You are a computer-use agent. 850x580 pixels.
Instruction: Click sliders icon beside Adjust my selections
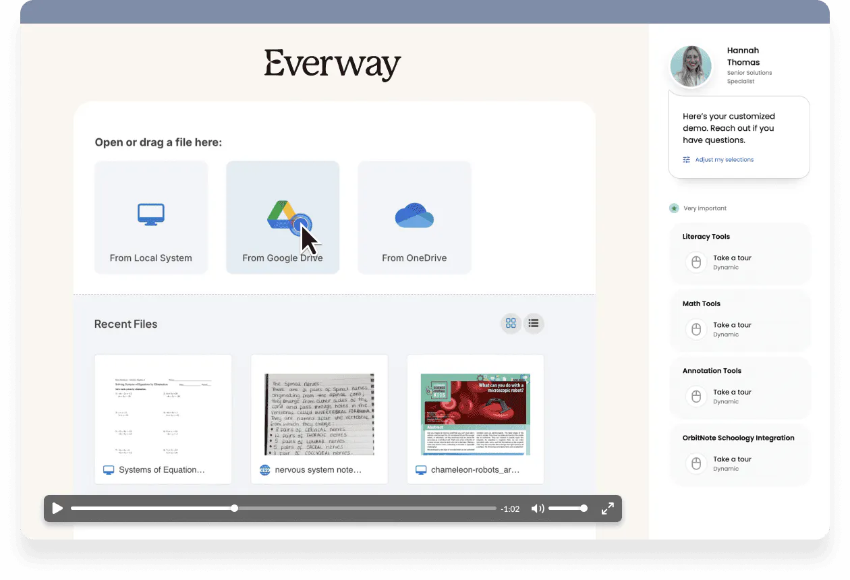point(687,160)
